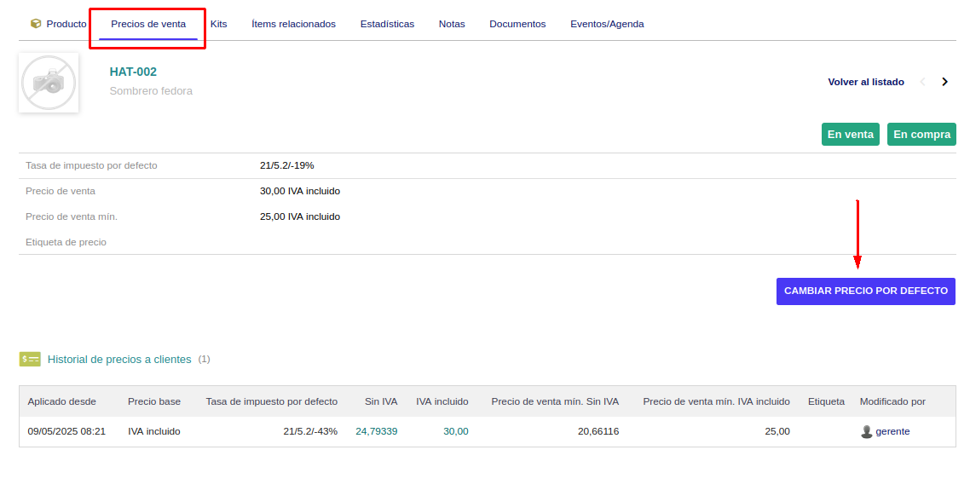Click the 24,79339 Sin IVA price value
970x496 pixels.
[376, 431]
